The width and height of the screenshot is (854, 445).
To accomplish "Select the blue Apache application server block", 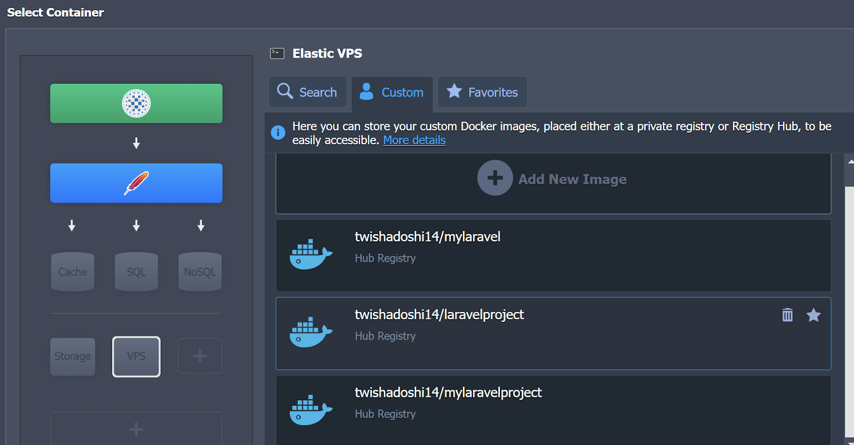I will click(136, 183).
